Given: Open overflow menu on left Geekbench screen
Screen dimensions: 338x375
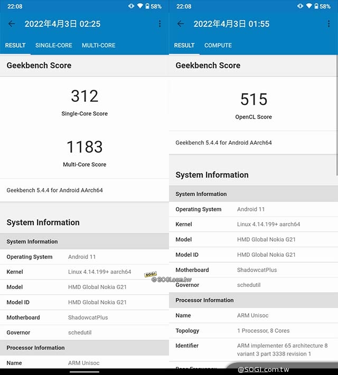Looking at the screenshot, I should point(159,24).
